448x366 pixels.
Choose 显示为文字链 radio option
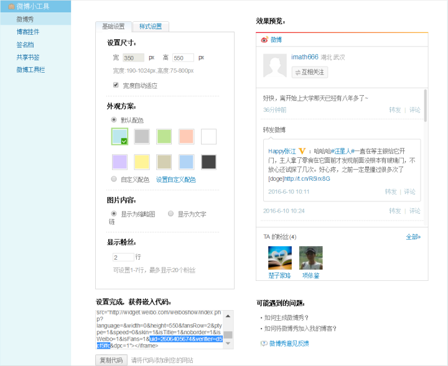coord(170,214)
